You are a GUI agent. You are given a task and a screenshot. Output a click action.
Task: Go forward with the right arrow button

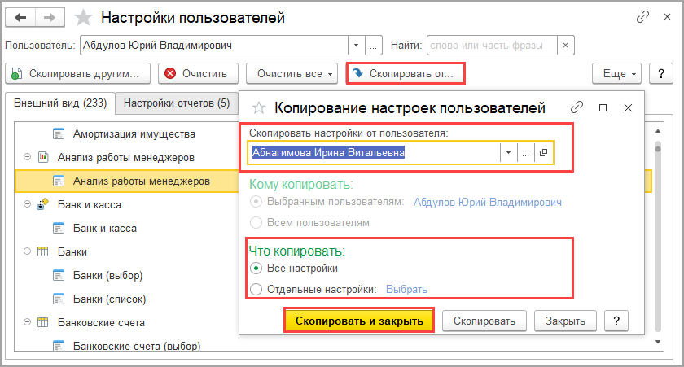pyautogui.click(x=50, y=17)
